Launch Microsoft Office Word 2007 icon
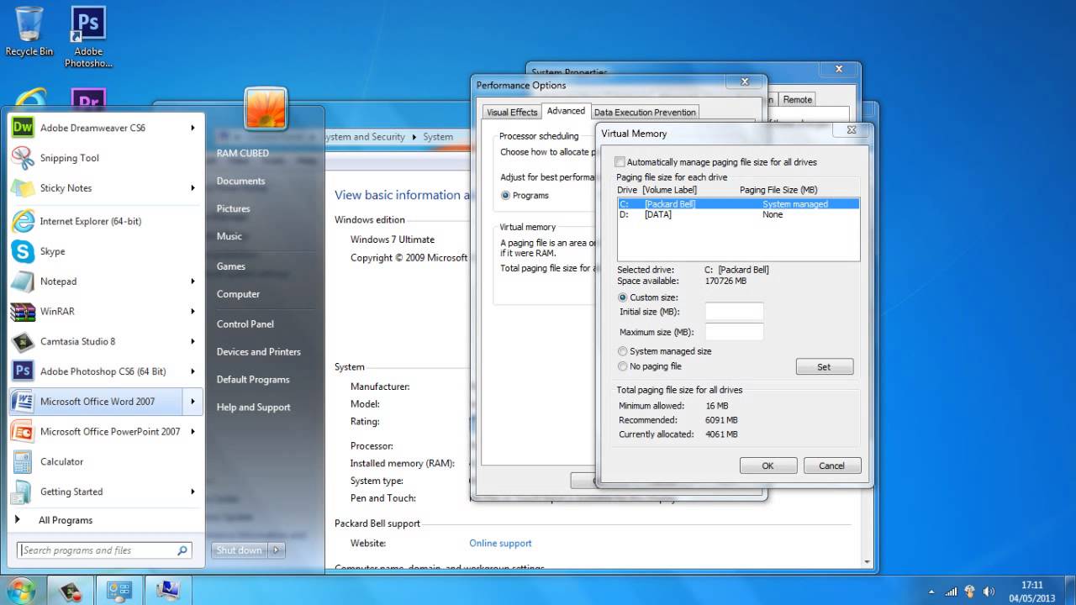The image size is (1076, 605). pyautogui.click(x=23, y=402)
